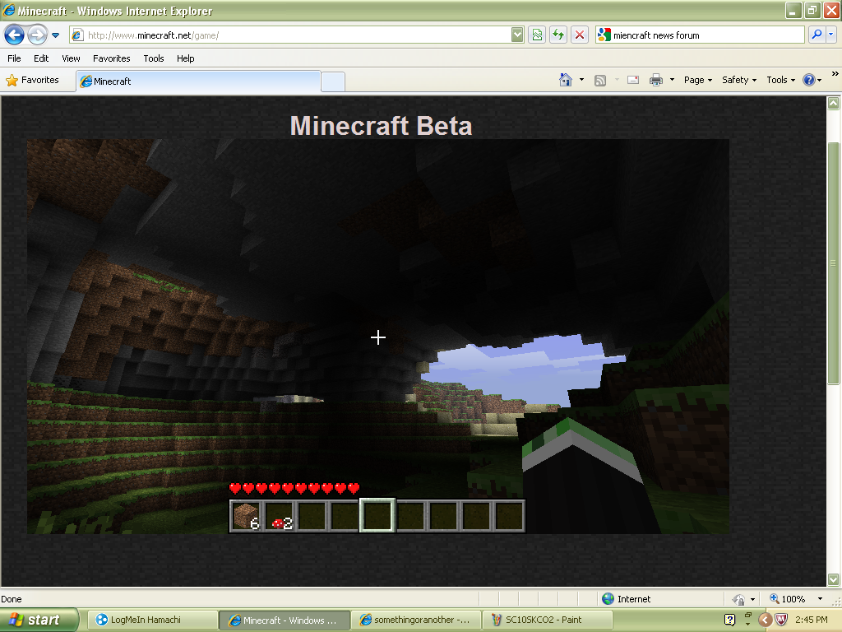Click the scrollbar up arrow
This screenshot has width=842, height=632.
tap(834, 103)
